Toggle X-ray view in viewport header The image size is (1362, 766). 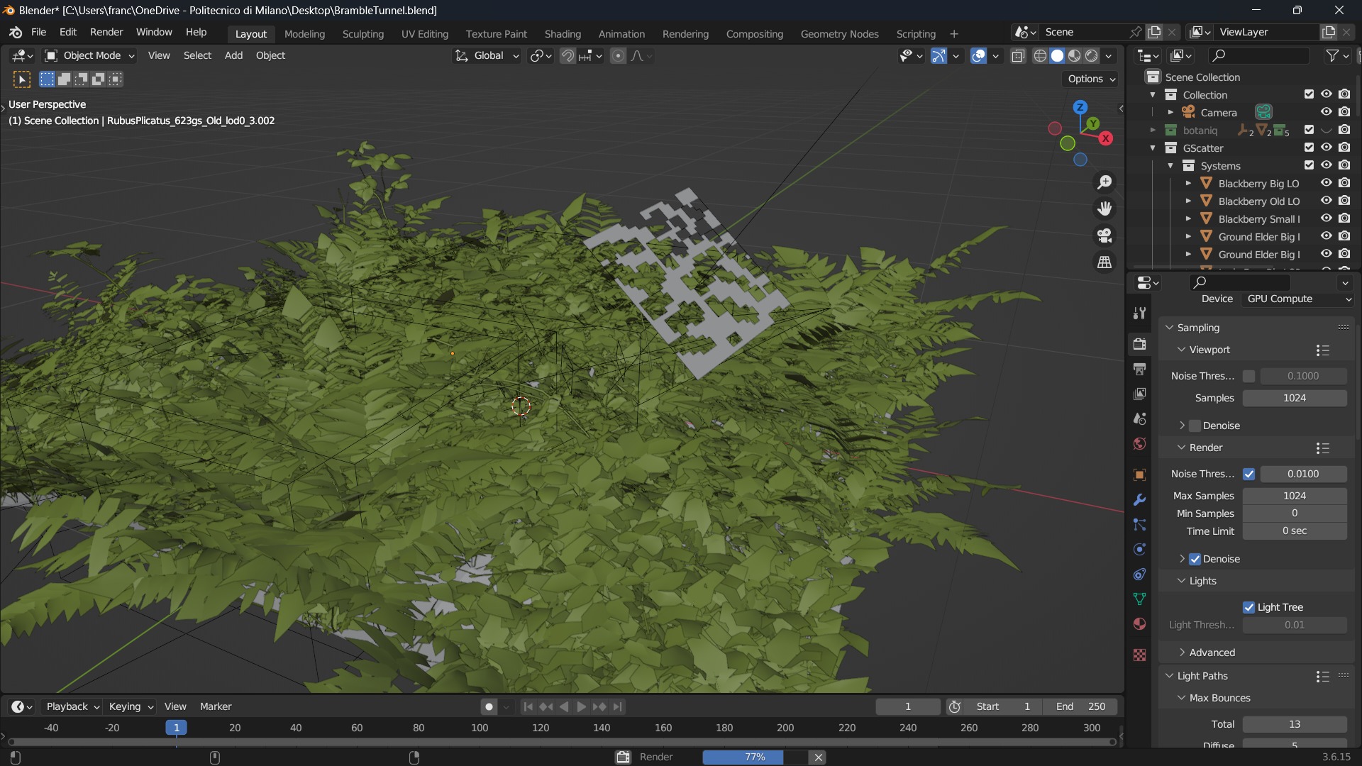pos(1018,56)
